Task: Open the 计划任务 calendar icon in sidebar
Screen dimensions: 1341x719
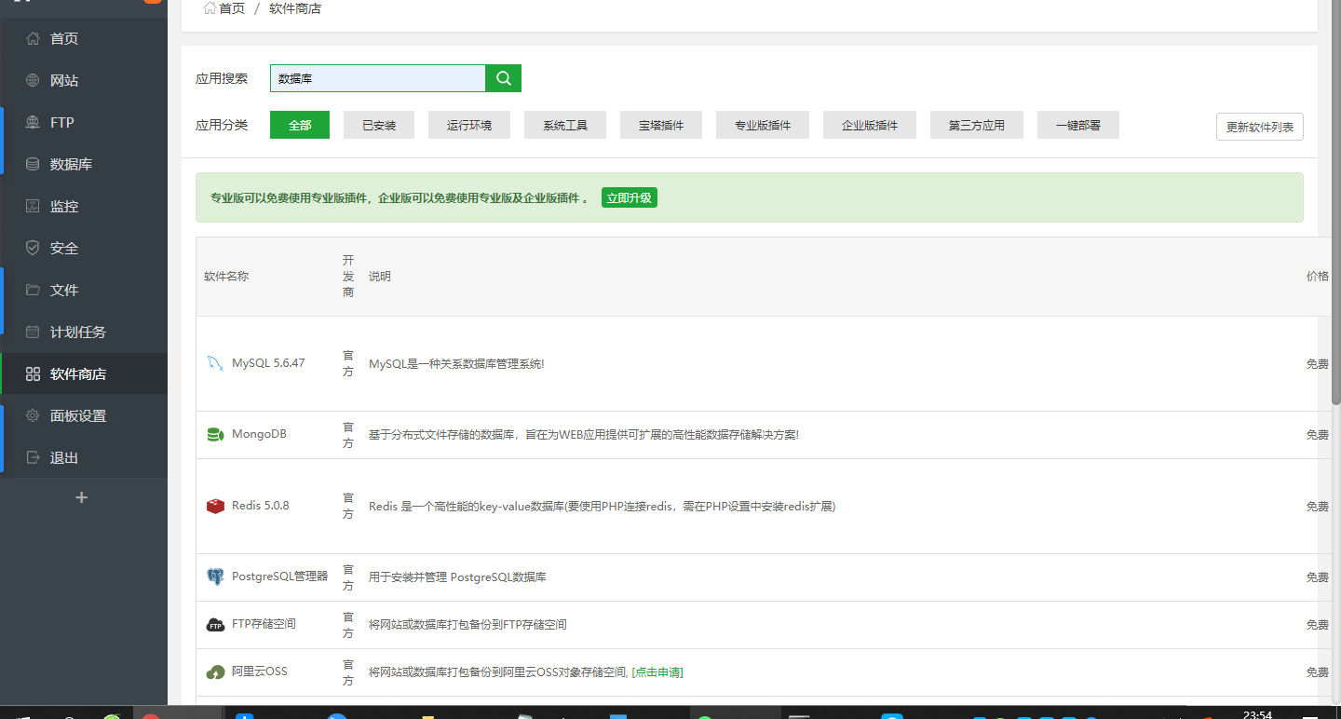Action: [x=33, y=332]
